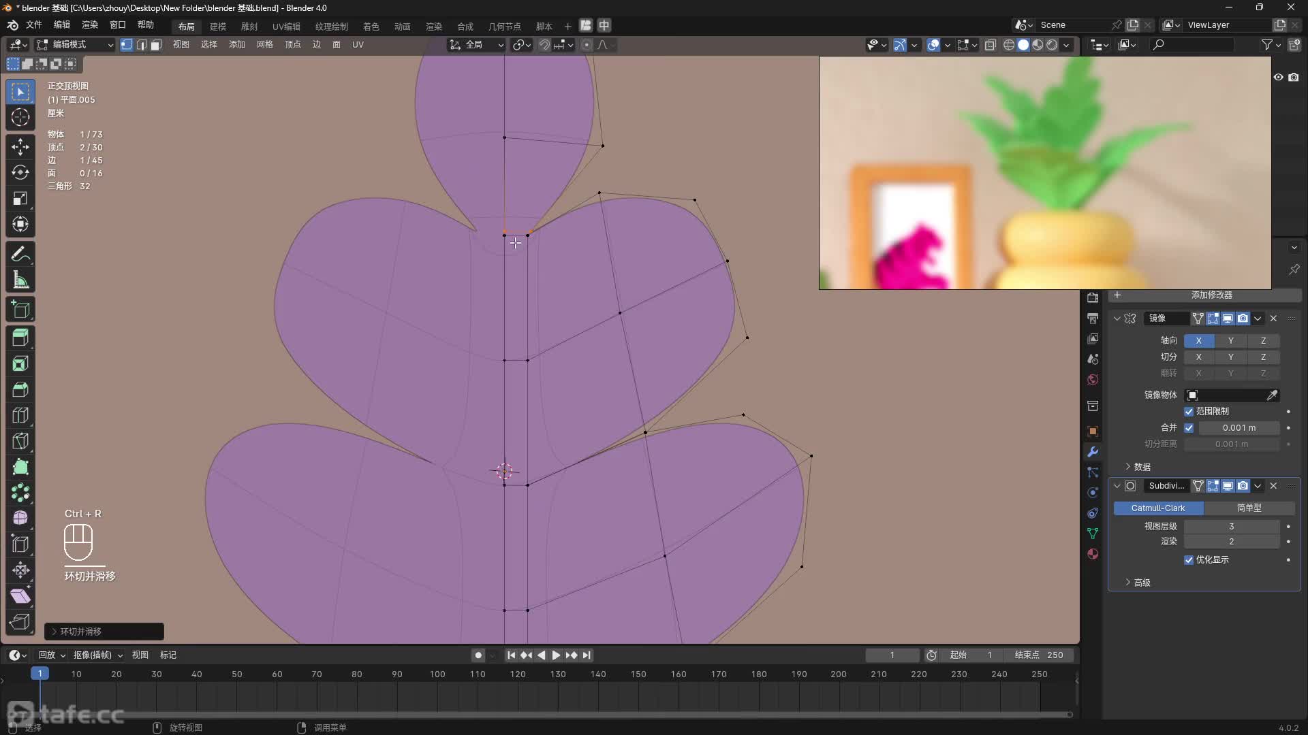The height and width of the screenshot is (735, 1308).
Task: Open the Modifiers properties tab
Action: [1093, 452]
